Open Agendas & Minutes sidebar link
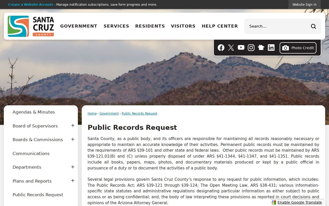Screen dimensions: 329x206 point(34,112)
